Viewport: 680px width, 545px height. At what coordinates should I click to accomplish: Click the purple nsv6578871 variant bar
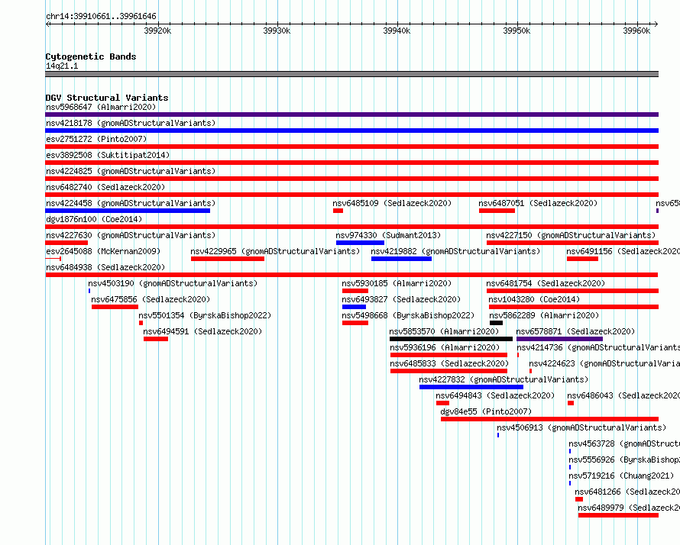559,339
